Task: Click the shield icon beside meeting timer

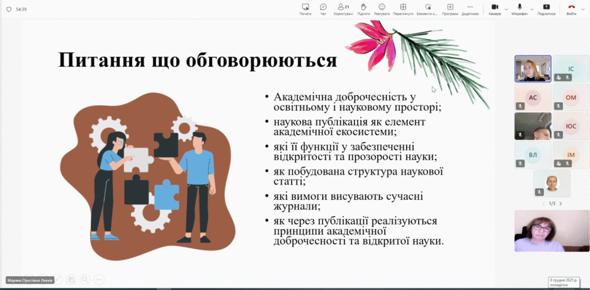Action: point(9,9)
